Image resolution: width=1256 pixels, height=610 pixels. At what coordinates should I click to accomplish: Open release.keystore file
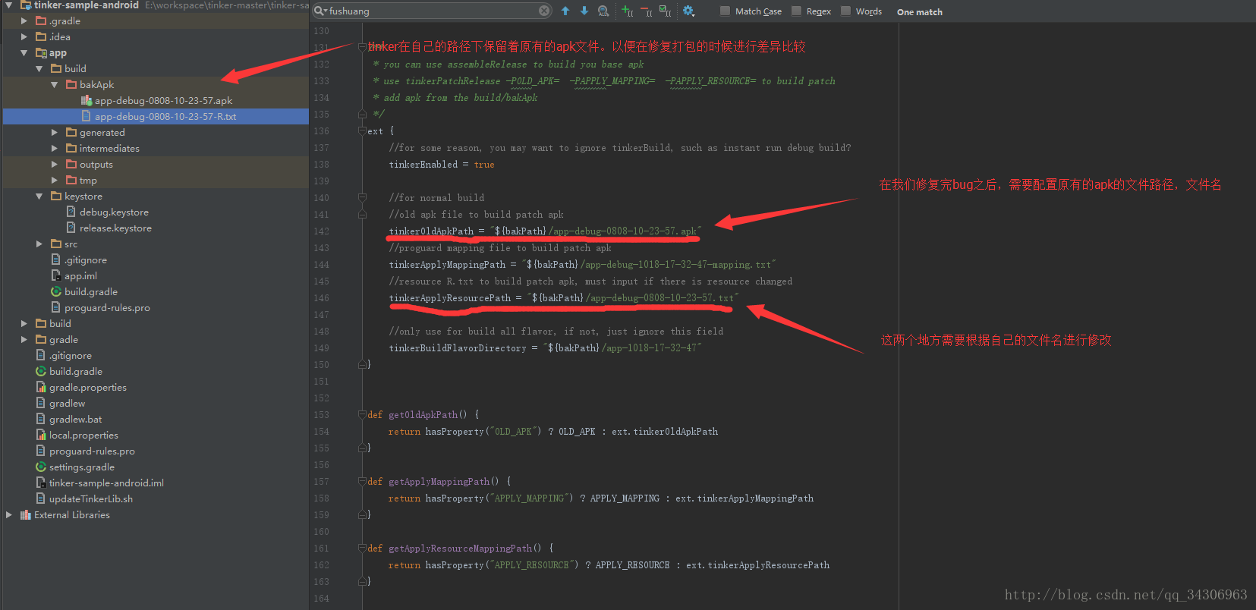point(115,228)
